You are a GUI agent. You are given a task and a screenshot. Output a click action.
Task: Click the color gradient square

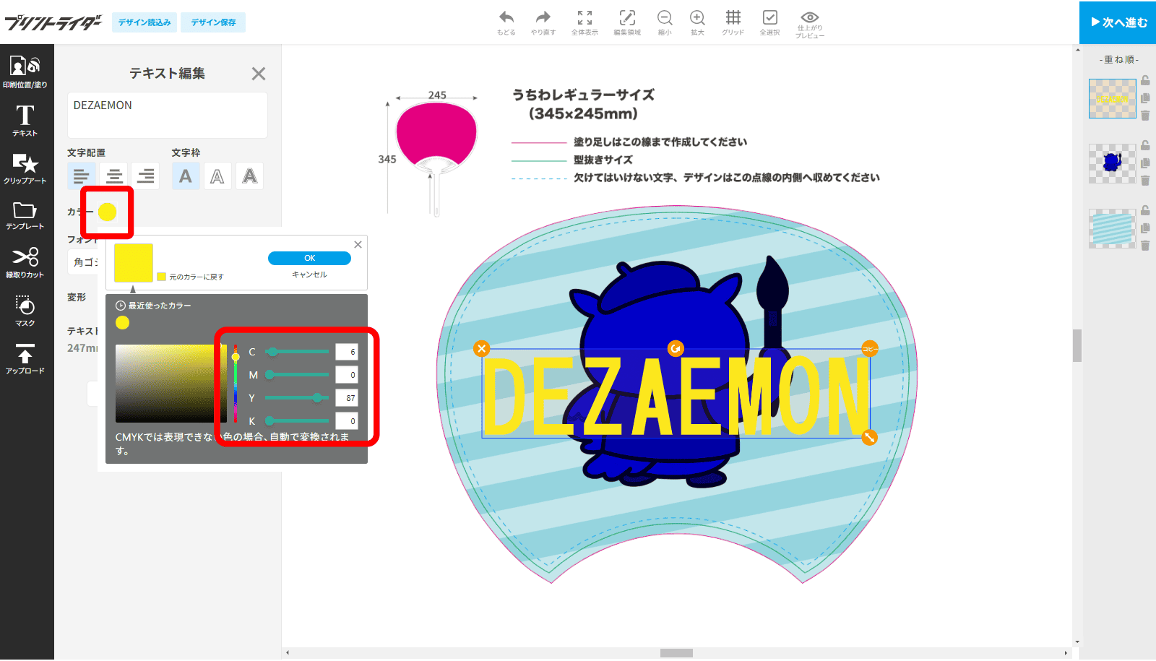(x=171, y=384)
